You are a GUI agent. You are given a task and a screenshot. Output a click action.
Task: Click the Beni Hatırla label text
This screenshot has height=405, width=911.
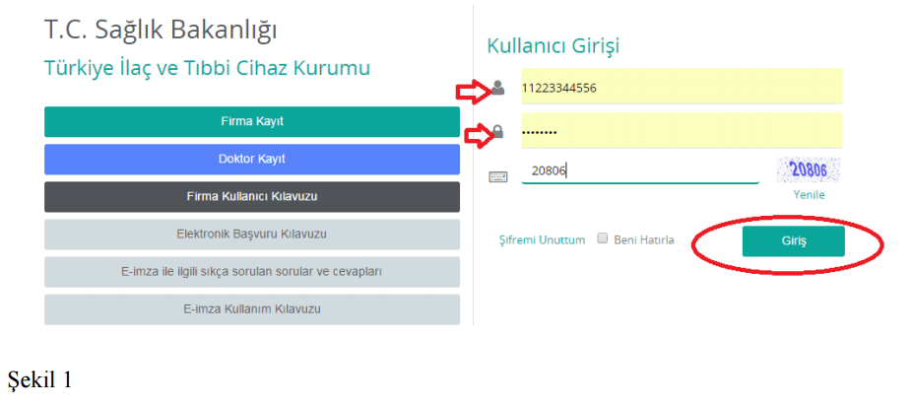click(x=644, y=239)
